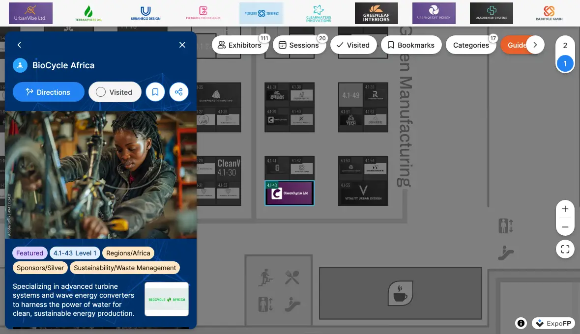The height and width of the screenshot is (334, 580).
Task: Open the Evergreen Technologies sponsor logo
Action: click(203, 13)
